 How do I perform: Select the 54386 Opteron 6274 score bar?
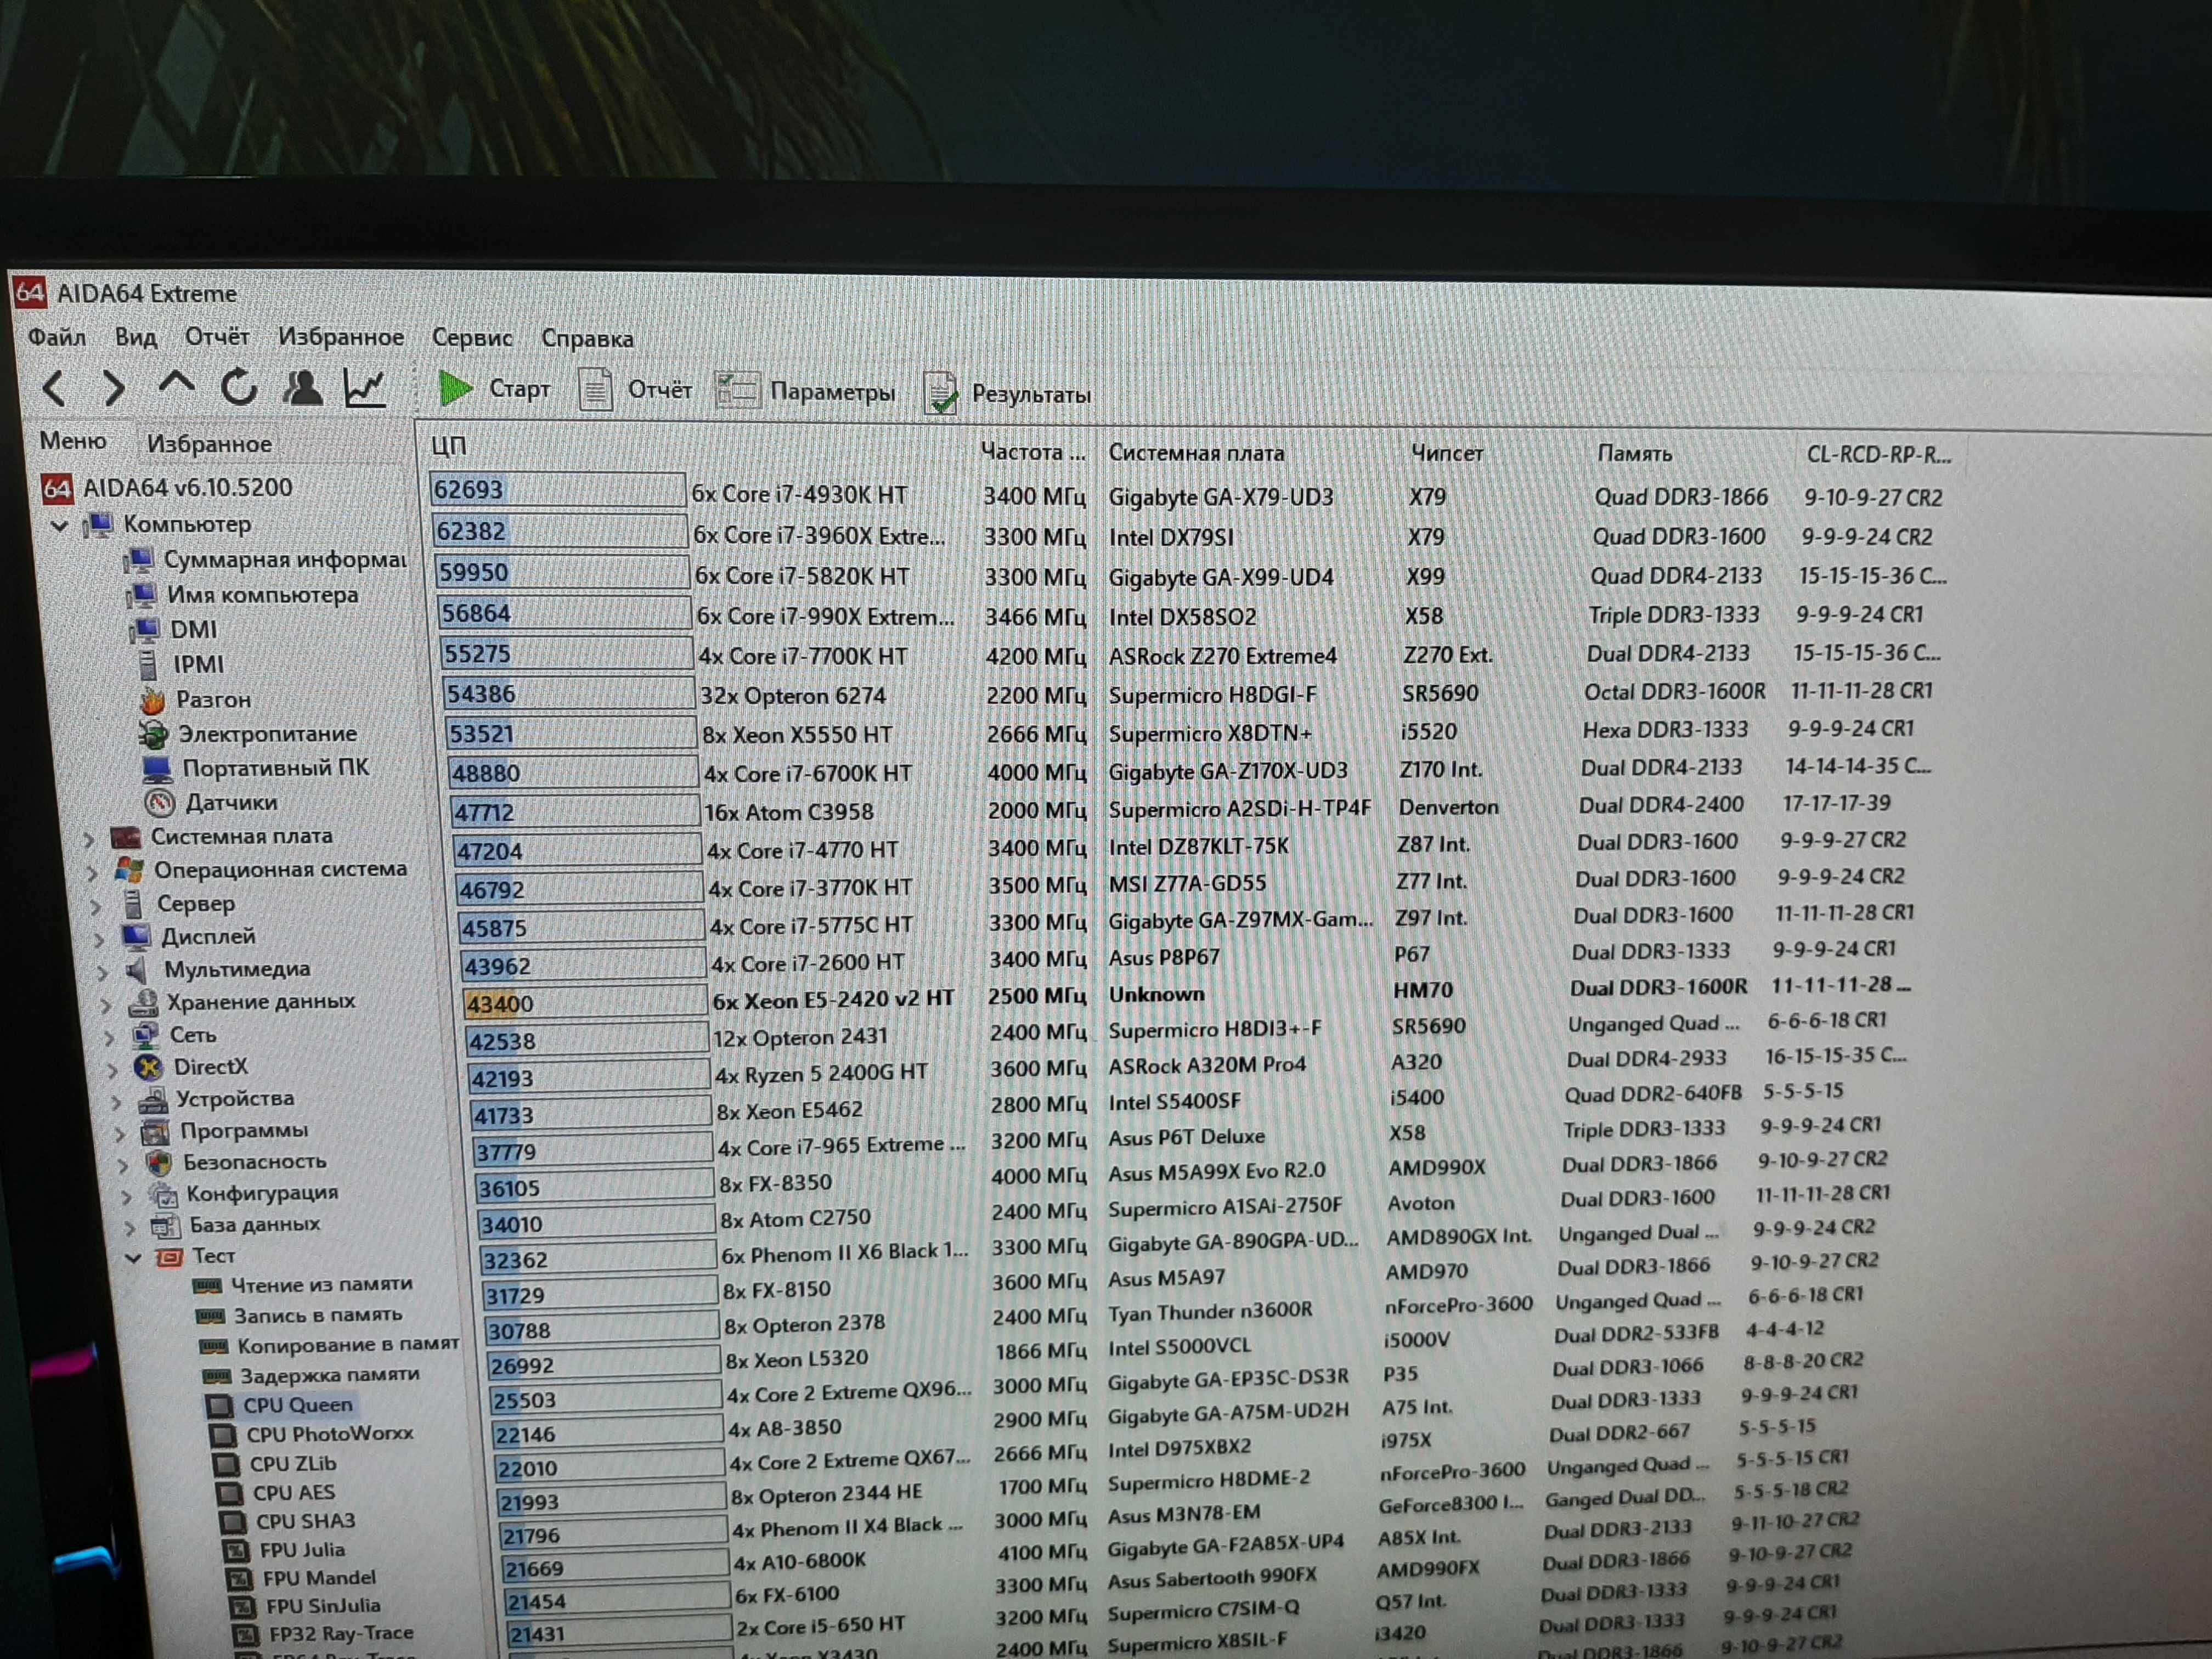point(568,694)
